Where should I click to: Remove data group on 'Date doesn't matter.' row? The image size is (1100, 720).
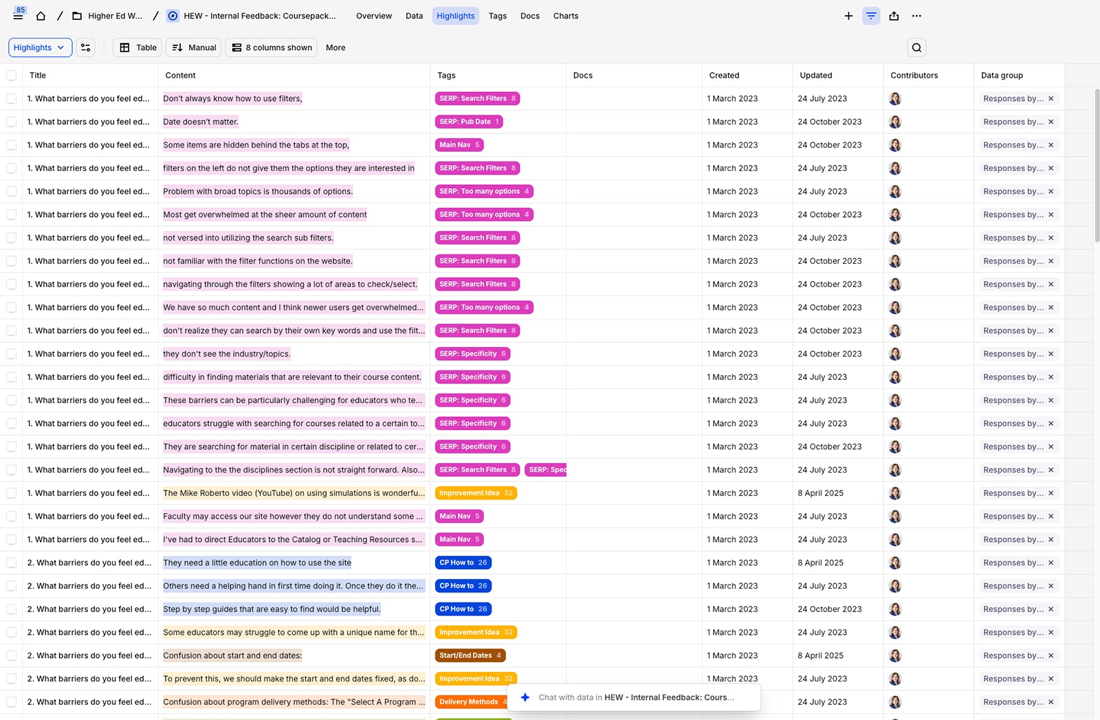coord(1050,122)
